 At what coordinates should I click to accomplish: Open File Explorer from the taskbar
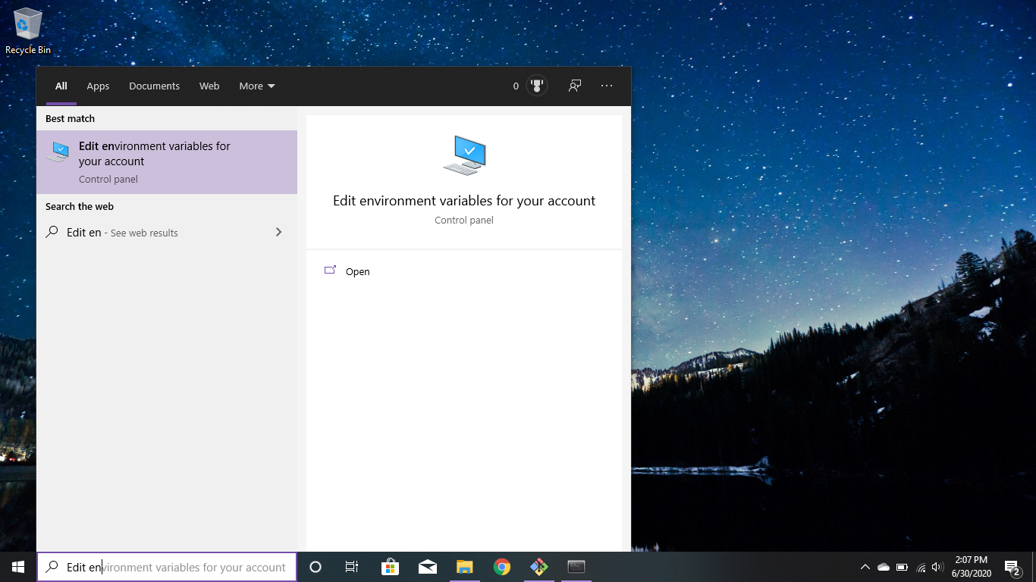pos(464,567)
